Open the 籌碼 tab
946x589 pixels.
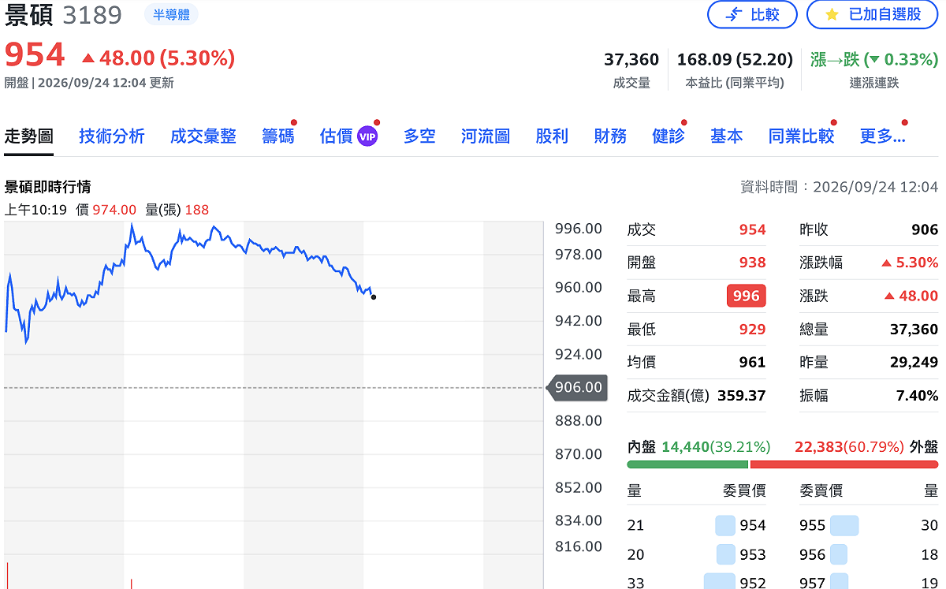[x=278, y=136]
